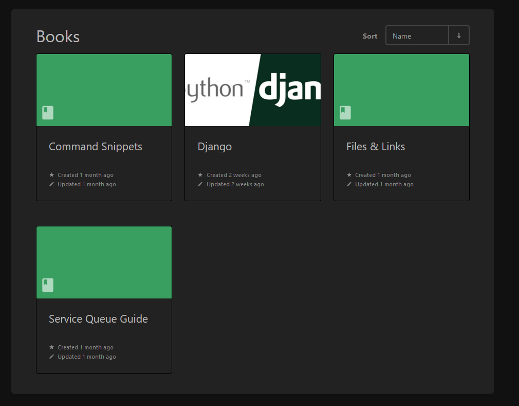
Task: Open the Django book title link
Action: [215, 147]
